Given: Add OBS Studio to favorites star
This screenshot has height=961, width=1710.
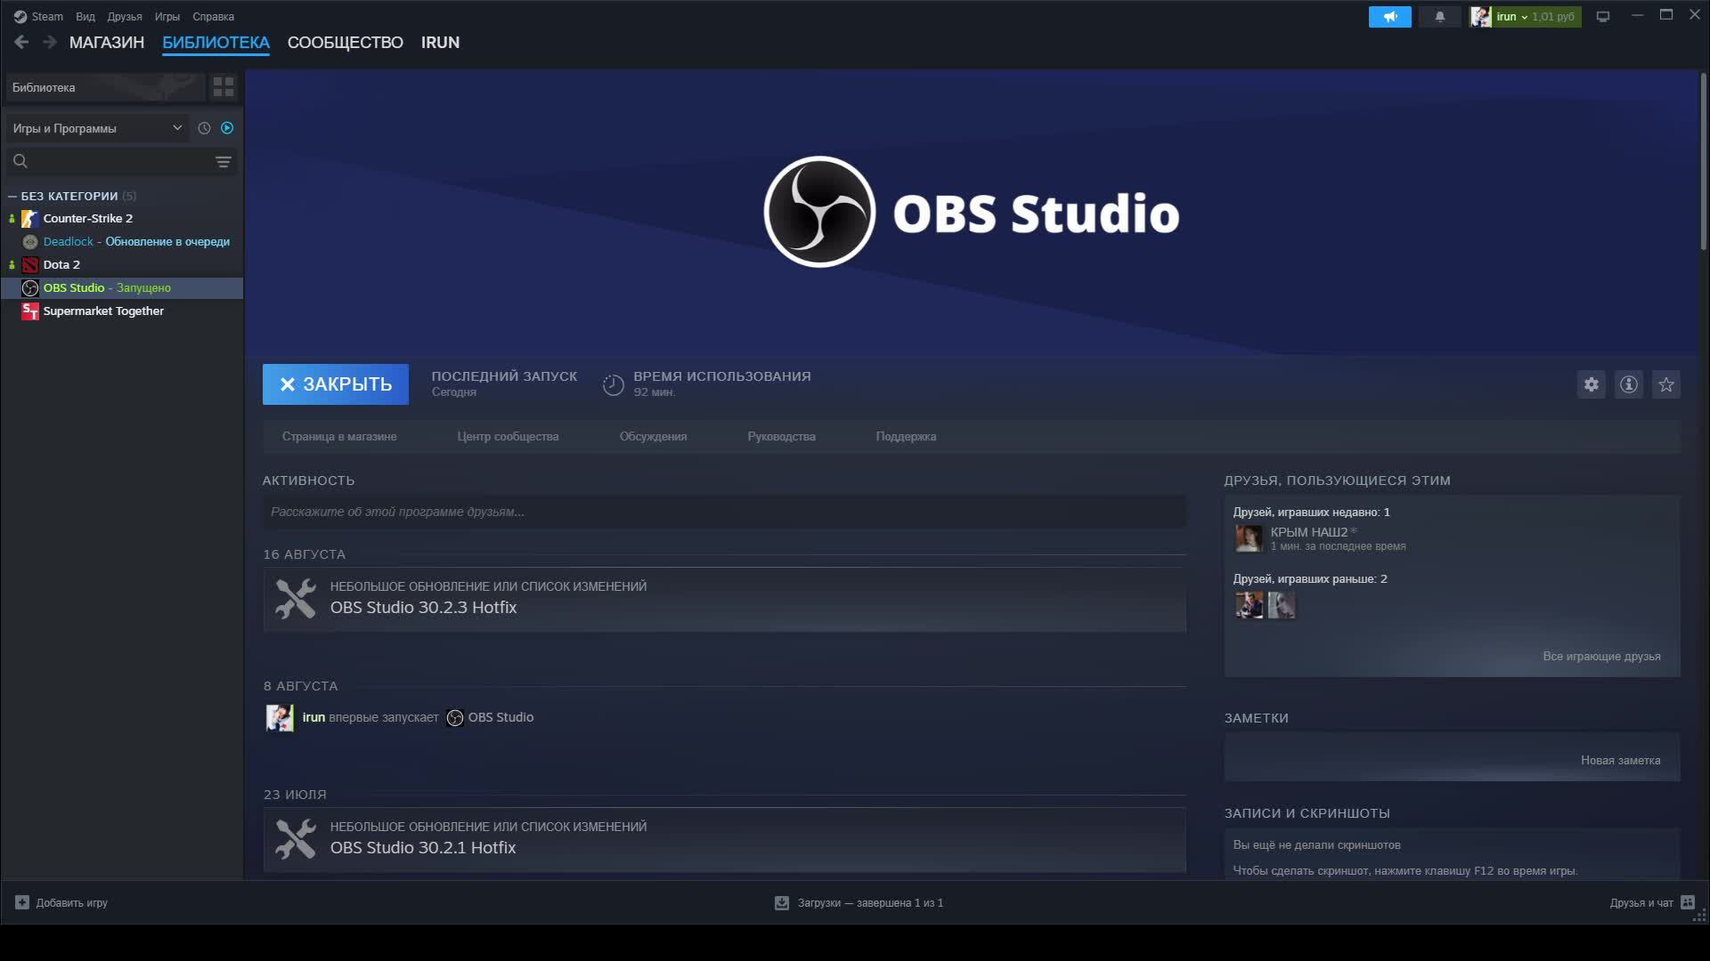Looking at the screenshot, I should tap(1666, 384).
